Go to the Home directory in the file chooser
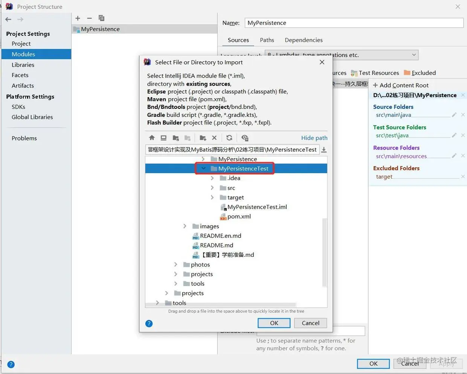The image size is (467, 374). tap(152, 138)
